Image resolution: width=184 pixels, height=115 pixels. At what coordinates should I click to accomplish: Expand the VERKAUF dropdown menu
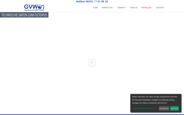coord(122,8)
